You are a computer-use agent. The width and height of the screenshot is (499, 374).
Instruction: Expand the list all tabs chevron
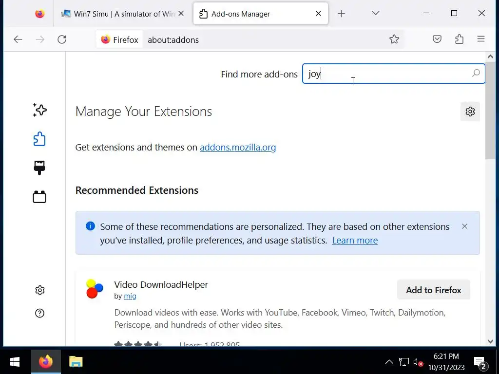pyautogui.click(x=376, y=13)
